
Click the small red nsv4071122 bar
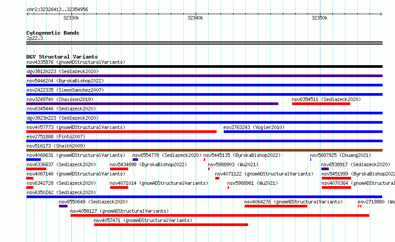[217, 178]
